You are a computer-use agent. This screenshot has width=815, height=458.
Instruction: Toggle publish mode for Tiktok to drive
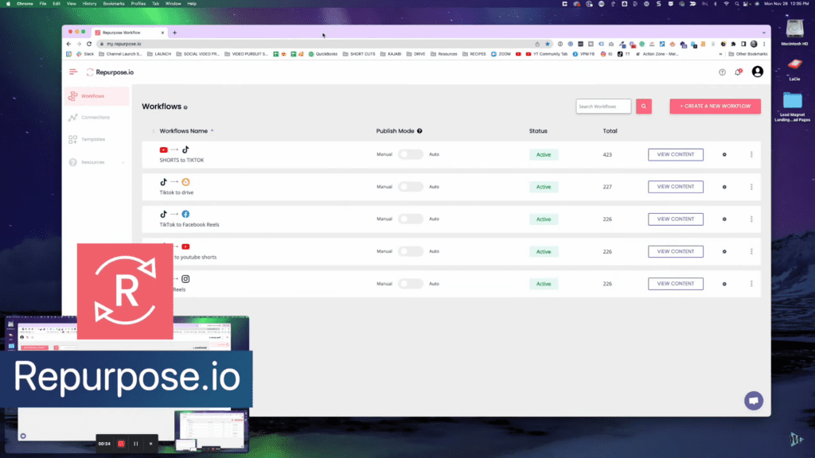(x=411, y=186)
